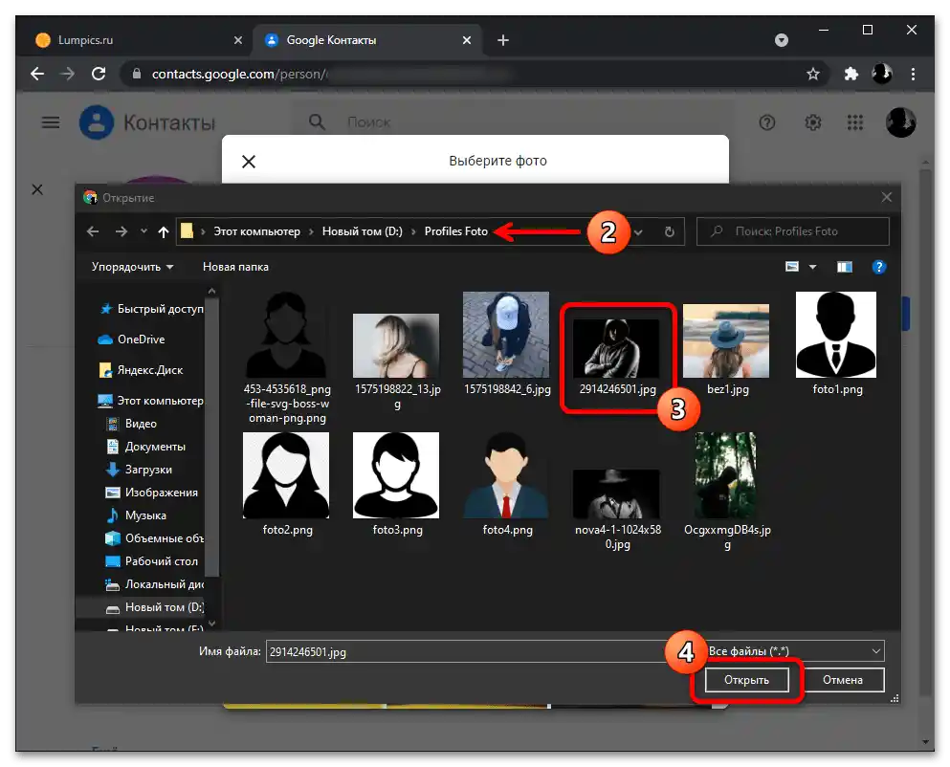The image size is (950, 767).
Task: Click the Поиск: Profiles Foto search field
Action: 792,231
